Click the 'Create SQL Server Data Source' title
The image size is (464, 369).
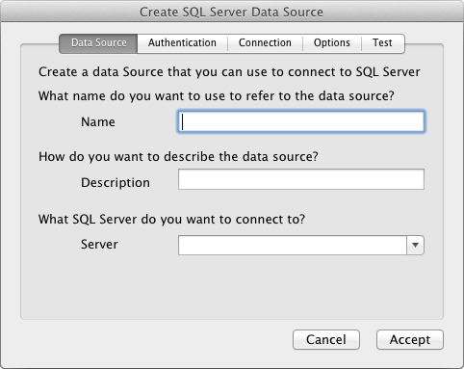(231, 13)
